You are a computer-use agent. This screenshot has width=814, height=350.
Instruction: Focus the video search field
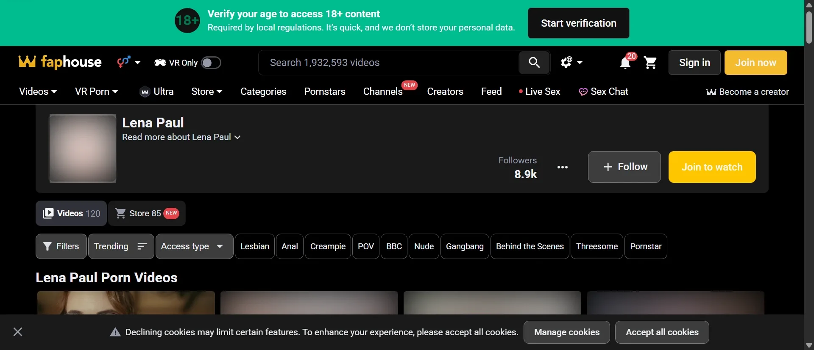point(388,63)
